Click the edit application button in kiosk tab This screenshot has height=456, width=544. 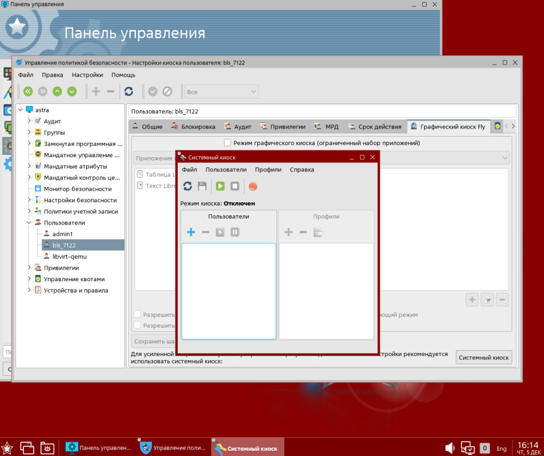[x=487, y=300]
